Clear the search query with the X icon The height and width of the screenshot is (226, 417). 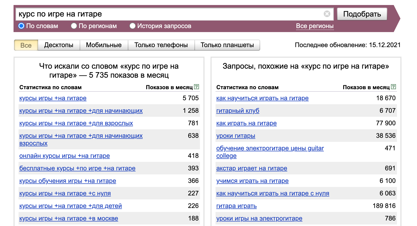coord(327,14)
